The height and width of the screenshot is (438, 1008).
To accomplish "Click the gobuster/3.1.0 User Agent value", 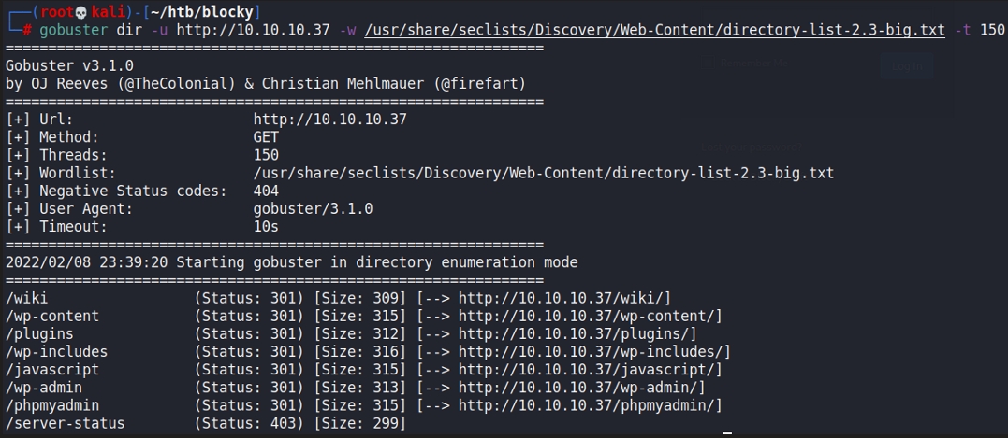I will click(x=313, y=208).
